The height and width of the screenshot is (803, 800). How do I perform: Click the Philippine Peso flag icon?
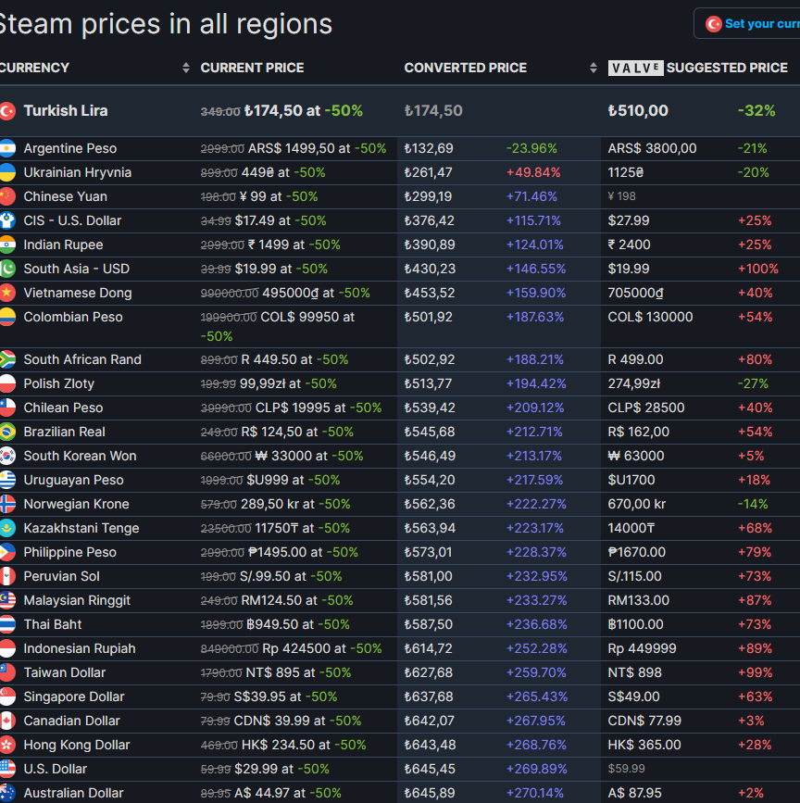[x=7, y=552]
